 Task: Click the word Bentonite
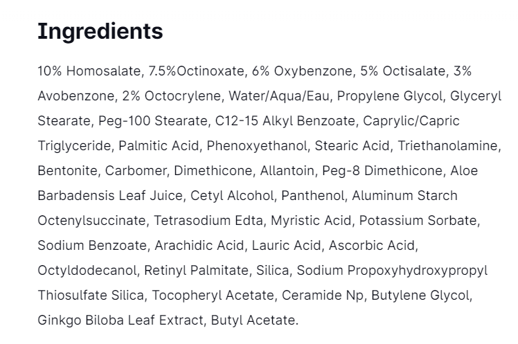click(64, 170)
